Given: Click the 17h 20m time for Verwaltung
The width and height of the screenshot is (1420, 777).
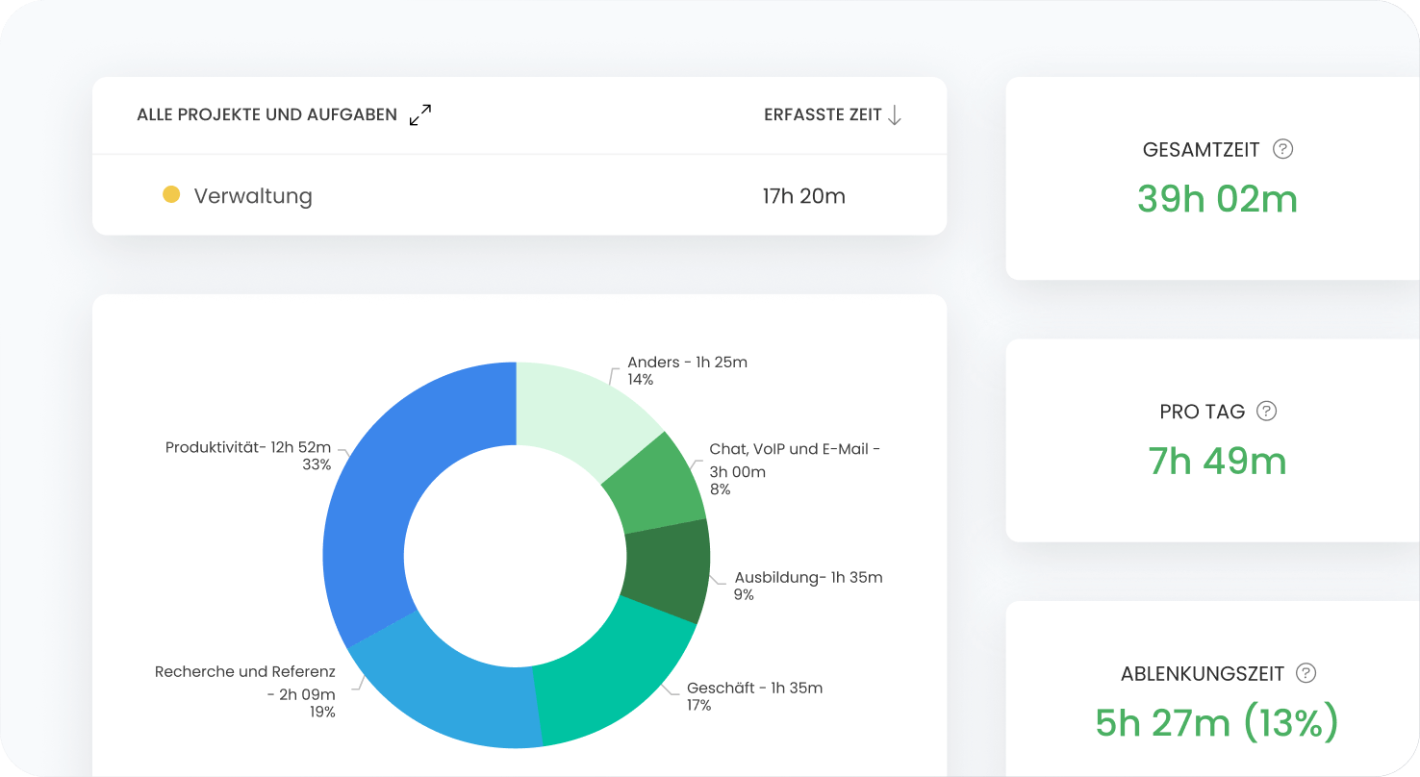Looking at the screenshot, I should (x=803, y=196).
